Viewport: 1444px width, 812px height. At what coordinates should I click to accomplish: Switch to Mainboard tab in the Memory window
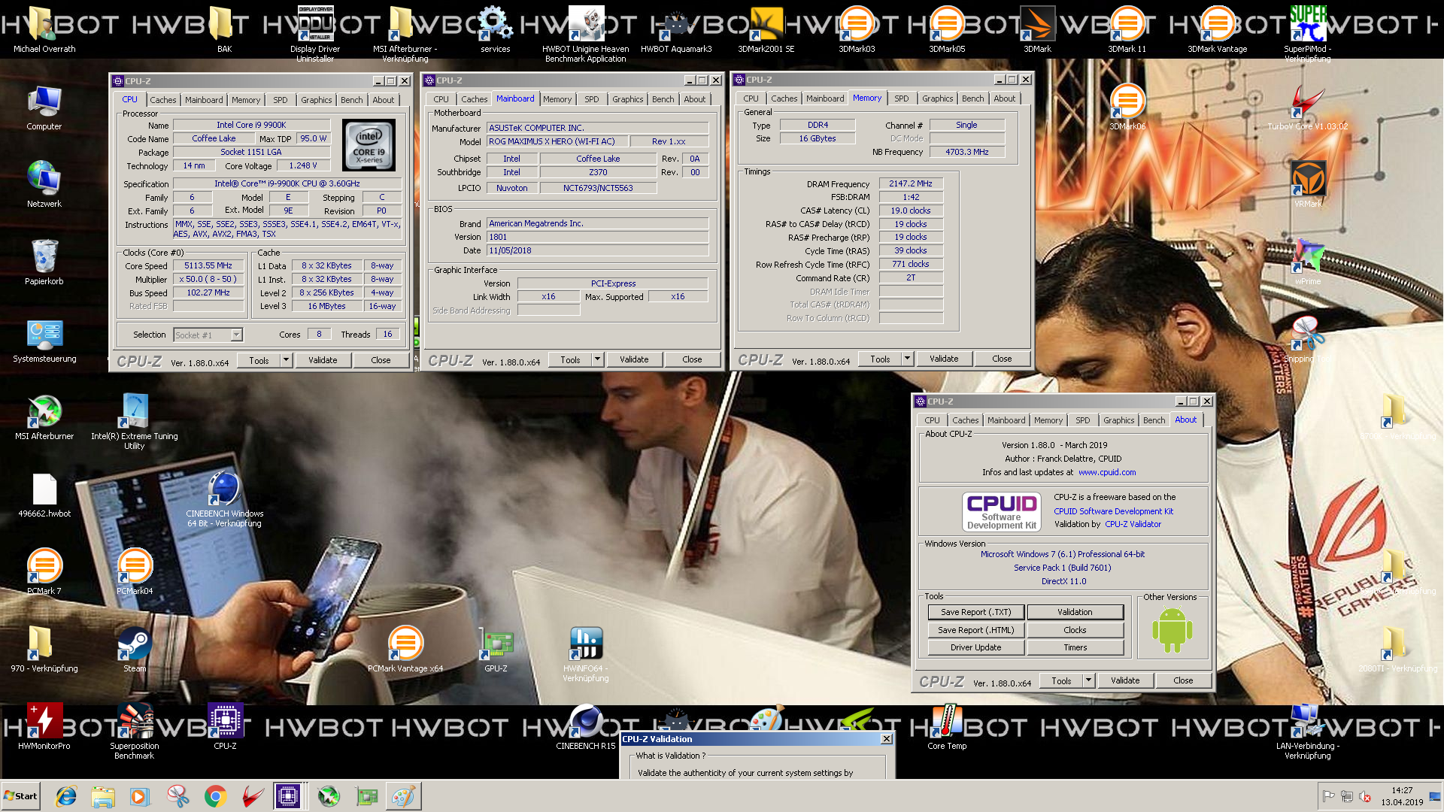coord(825,98)
